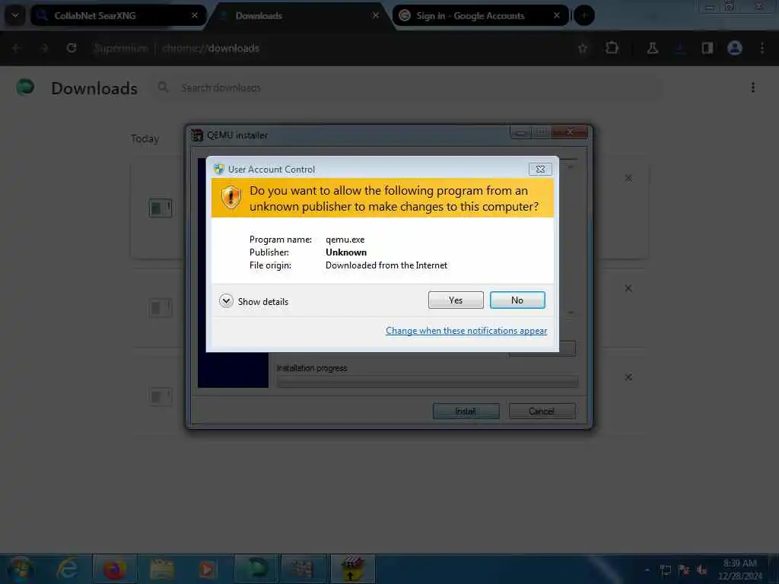Open the extensions puzzle icon
Viewport: 779px width, 584px height.
[612, 48]
